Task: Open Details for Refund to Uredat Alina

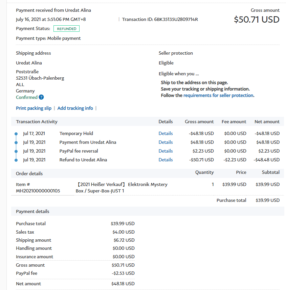Action: [x=166, y=160]
